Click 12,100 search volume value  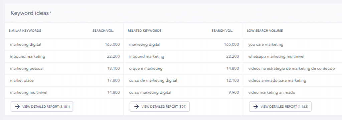pos(232,80)
